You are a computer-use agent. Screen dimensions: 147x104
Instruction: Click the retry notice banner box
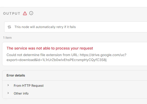(75, 27)
